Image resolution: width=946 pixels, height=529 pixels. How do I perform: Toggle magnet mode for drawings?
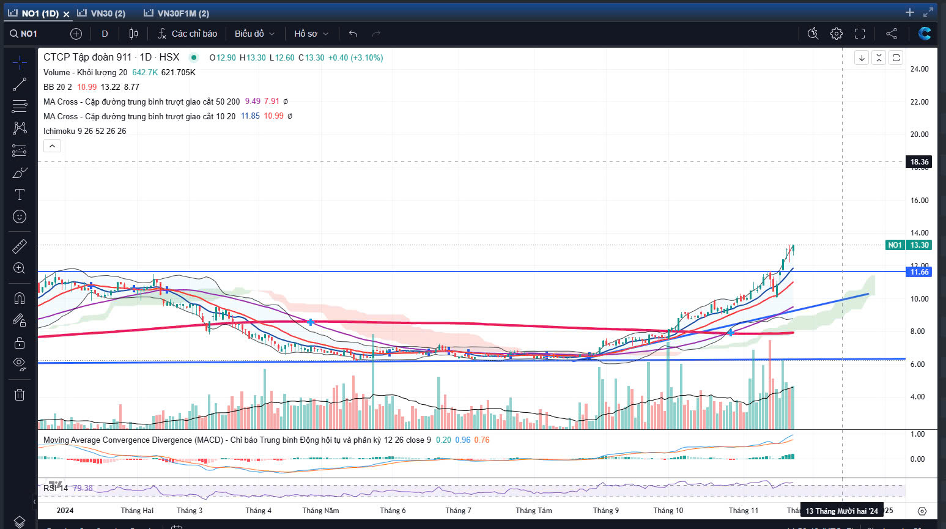pyautogui.click(x=20, y=298)
